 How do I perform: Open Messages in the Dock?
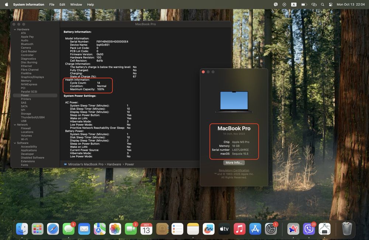click(x=69, y=229)
